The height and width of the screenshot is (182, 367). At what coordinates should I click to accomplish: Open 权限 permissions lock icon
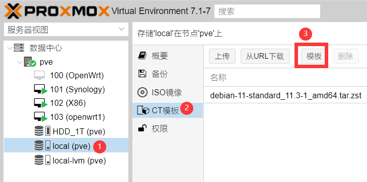tap(142, 129)
